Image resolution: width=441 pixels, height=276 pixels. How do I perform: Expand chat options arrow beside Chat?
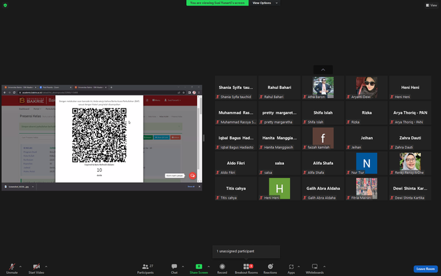coord(183,266)
